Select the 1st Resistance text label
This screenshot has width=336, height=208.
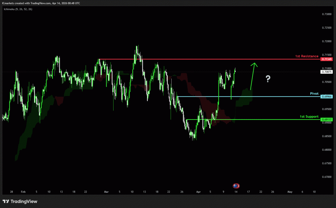[306, 56]
